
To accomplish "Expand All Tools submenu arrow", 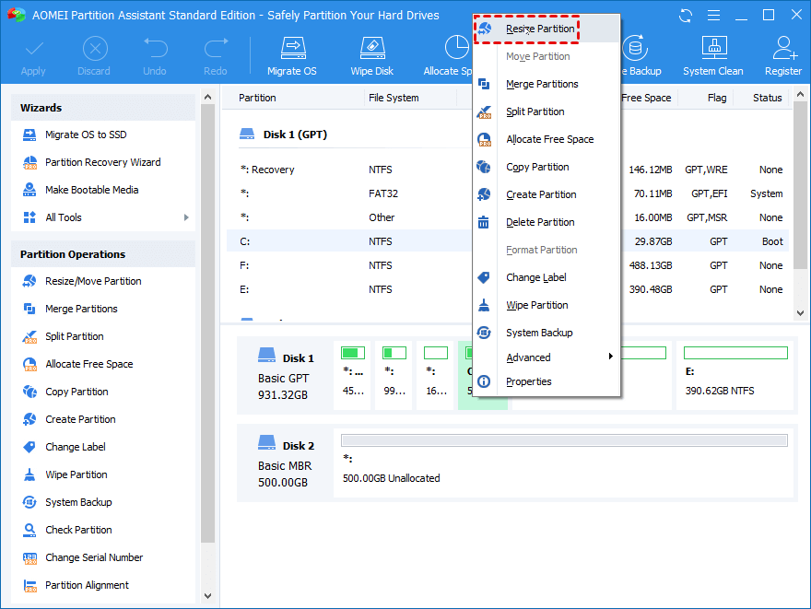I will (x=186, y=217).
